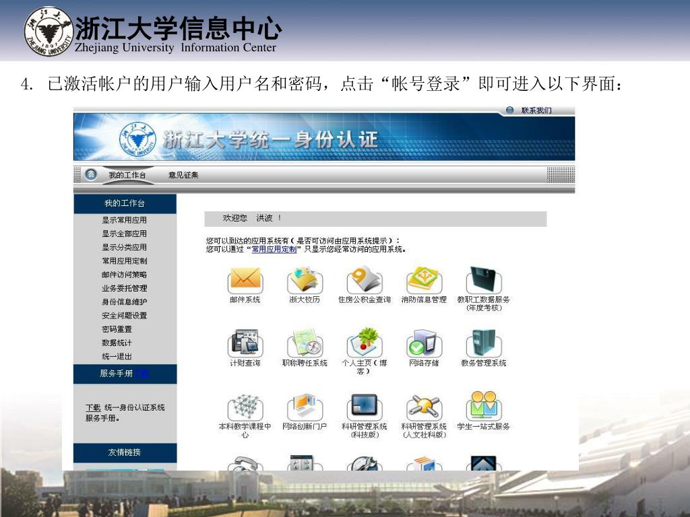This screenshot has width=690, height=517.
Task: Open the 职称聘任系统 icon
Action: (x=305, y=343)
